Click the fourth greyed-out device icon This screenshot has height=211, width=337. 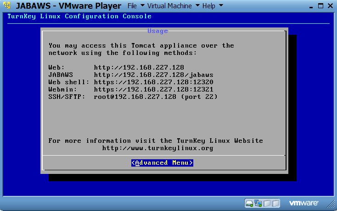pyautogui.click(x=275, y=203)
